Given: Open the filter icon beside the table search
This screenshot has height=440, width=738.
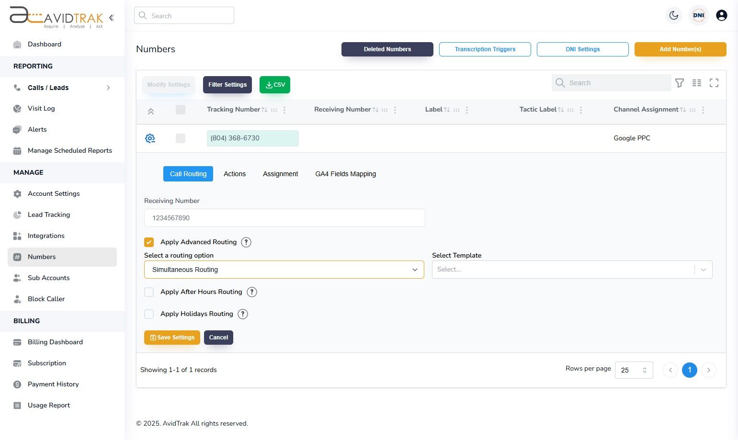Looking at the screenshot, I should 680,83.
